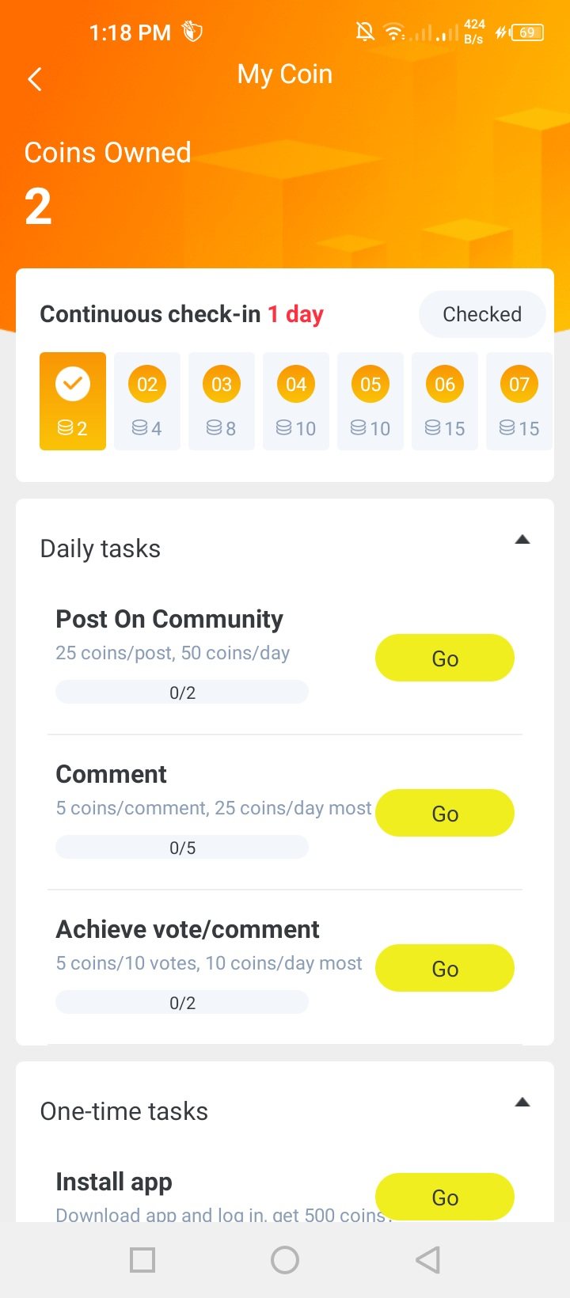Viewport: 570px width, 1298px height.
Task: Tap the Post On Community 0/2 progress bar
Action: point(182,693)
